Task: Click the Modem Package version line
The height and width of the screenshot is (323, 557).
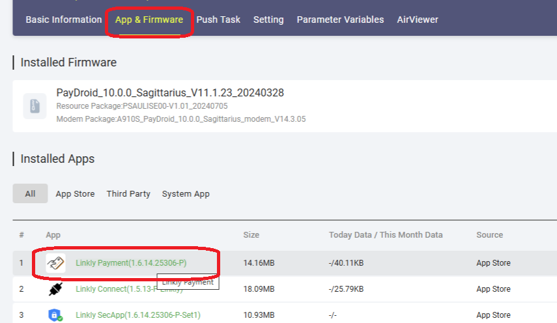Action: coord(181,119)
